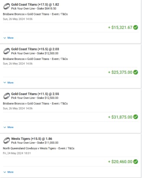Open Event / T&Cs link for Cowboys v Tigers

click(x=66, y=148)
